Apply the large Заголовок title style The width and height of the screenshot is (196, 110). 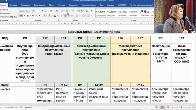(145, 13)
